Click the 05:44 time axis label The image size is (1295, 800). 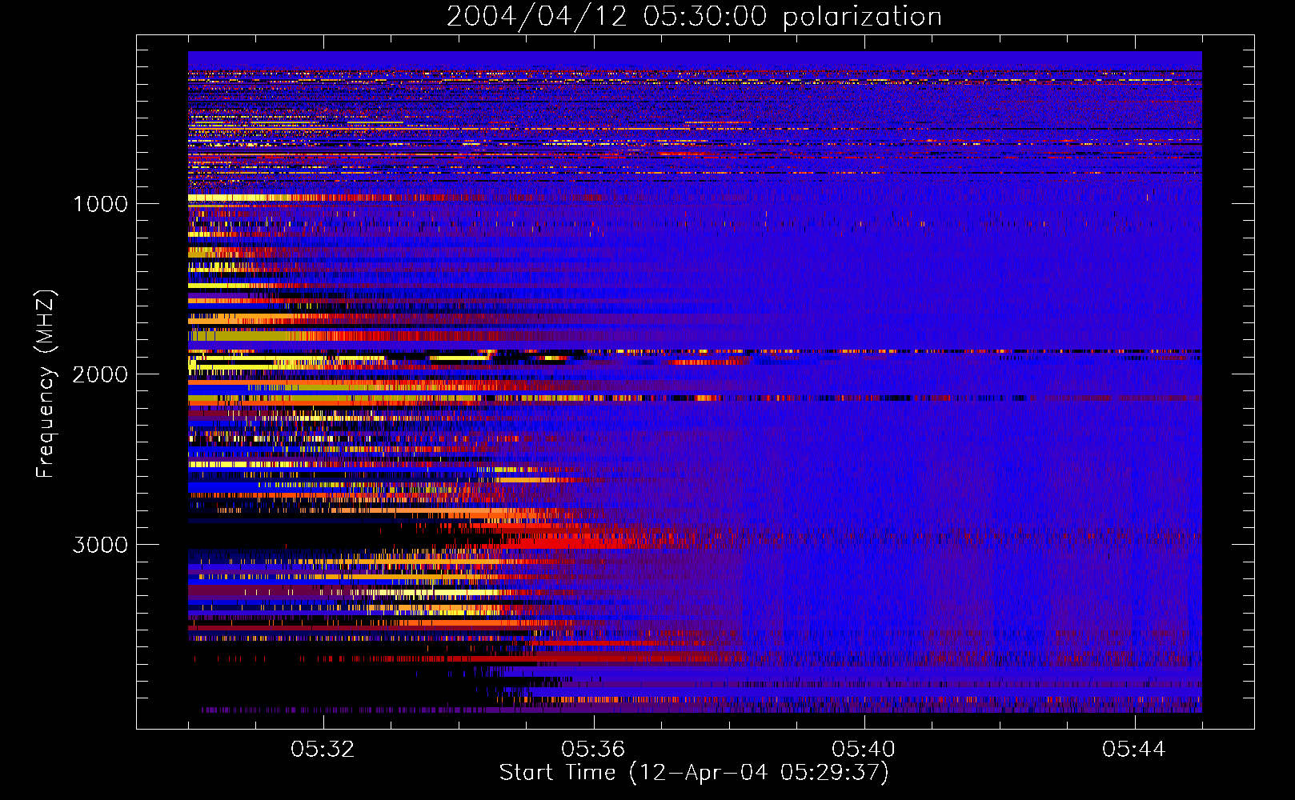(x=1134, y=750)
